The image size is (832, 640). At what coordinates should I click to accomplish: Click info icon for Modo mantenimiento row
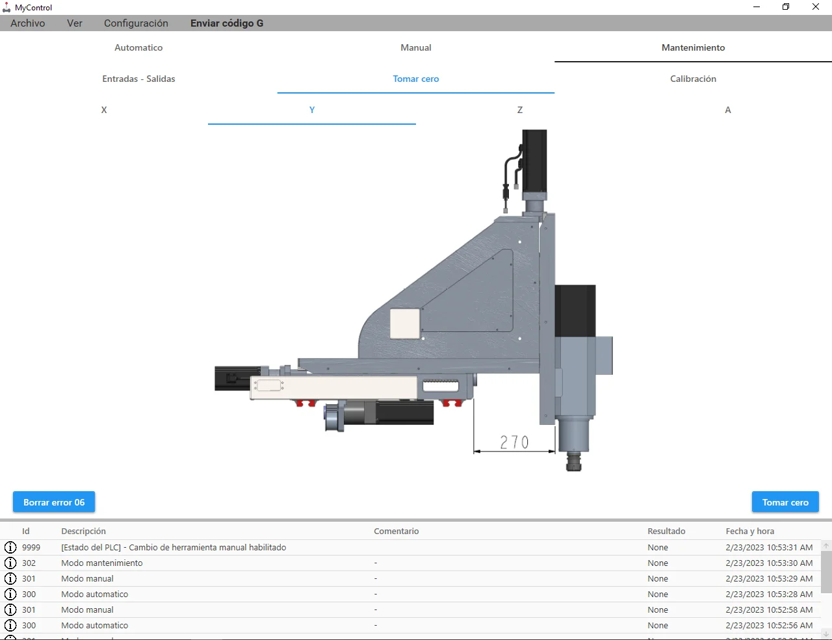pos(10,563)
